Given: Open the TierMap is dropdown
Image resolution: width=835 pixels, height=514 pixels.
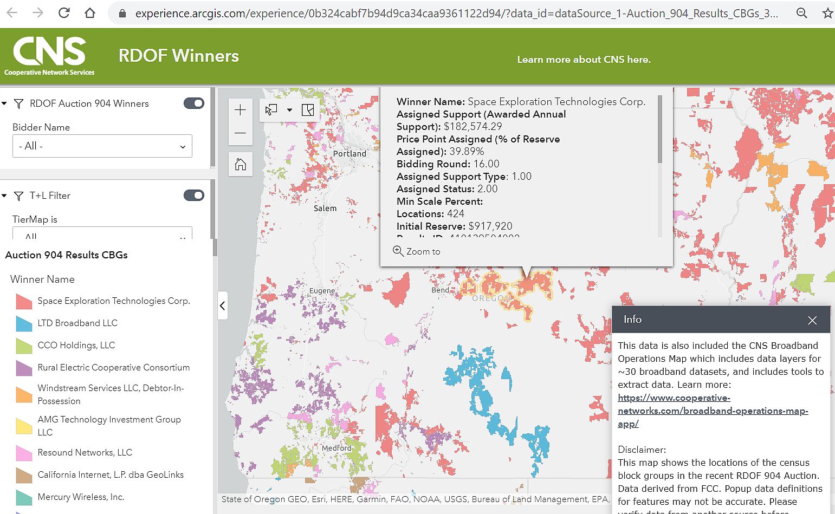Looking at the screenshot, I should [x=102, y=233].
